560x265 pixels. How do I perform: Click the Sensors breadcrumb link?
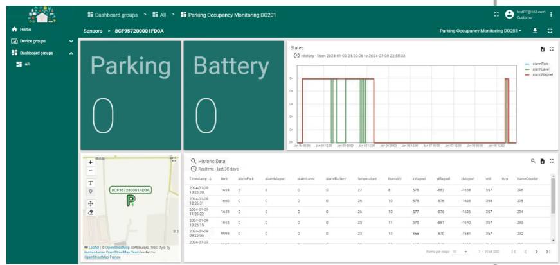pos(93,30)
